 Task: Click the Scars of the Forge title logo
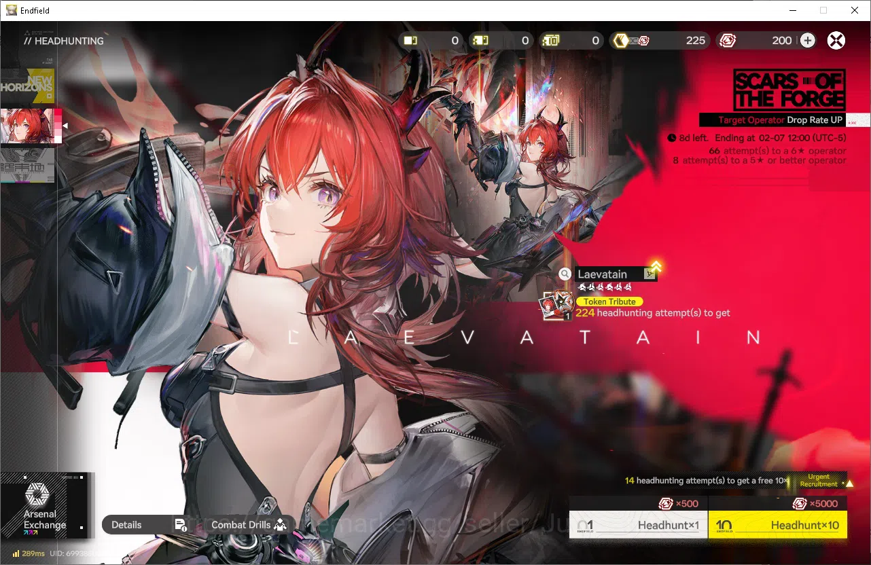[789, 90]
